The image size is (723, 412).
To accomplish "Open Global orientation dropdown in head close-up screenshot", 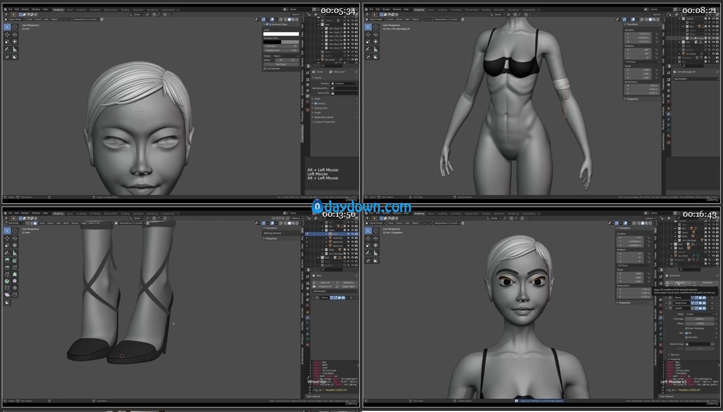I will pyautogui.click(x=138, y=15).
